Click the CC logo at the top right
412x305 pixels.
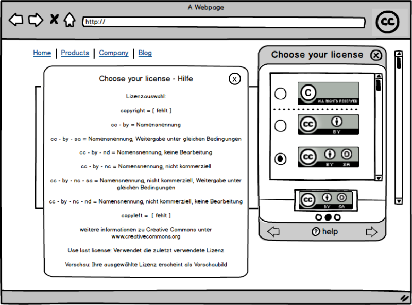(x=387, y=22)
